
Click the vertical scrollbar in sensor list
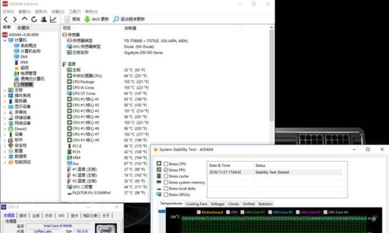point(271,76)
